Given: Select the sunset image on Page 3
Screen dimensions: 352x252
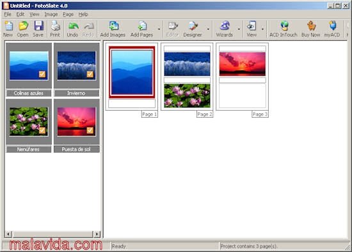Looking at the screenshot, I should 243,64.
